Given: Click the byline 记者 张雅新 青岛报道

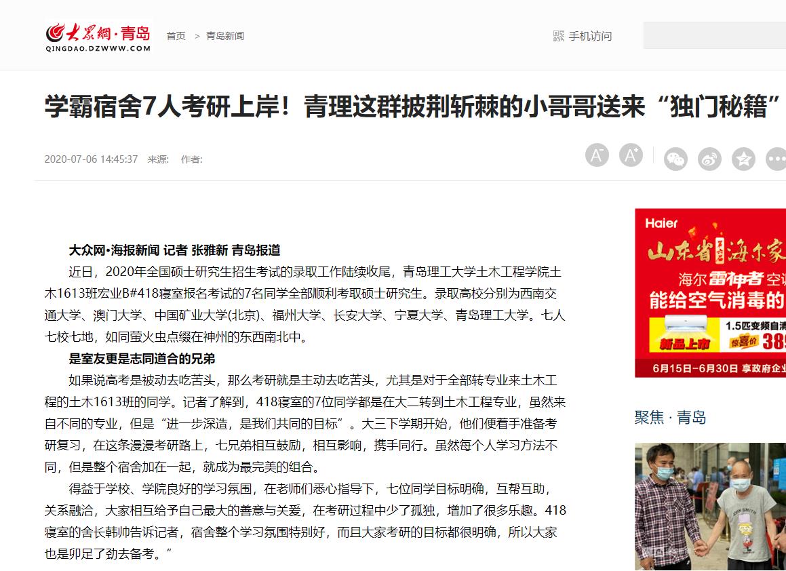Looking at the screenshot, I should click(x=222, y=250).
